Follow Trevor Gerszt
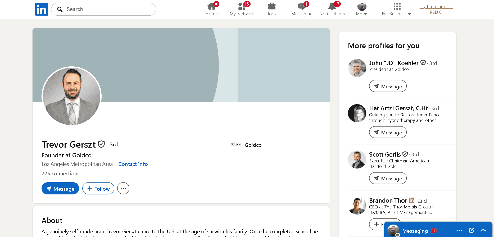This screenshot has height=237, width=494. pyautogui.click(x=98, y=188)
